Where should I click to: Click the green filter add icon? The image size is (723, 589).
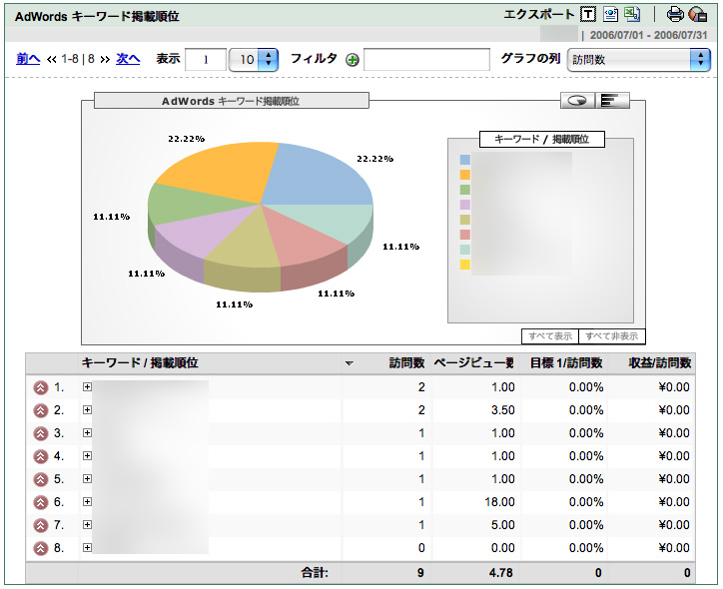pos(352,60)
